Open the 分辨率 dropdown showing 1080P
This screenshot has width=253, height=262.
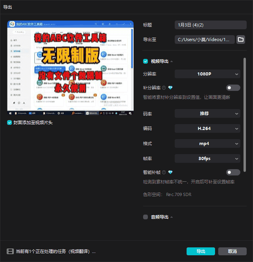pyautogui.click(x=207, y=74)
